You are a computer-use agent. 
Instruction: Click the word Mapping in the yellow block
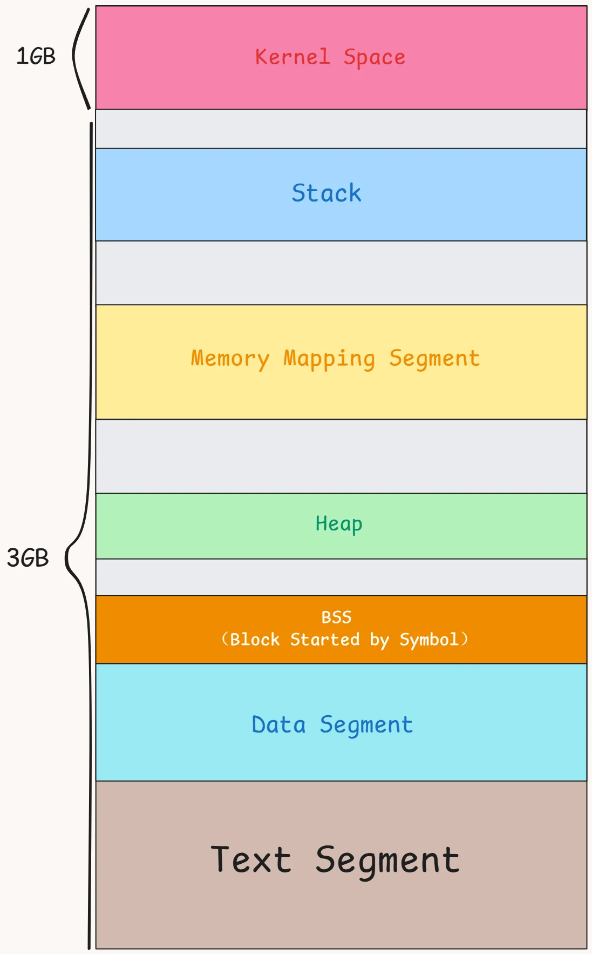[x=329, y=360]
